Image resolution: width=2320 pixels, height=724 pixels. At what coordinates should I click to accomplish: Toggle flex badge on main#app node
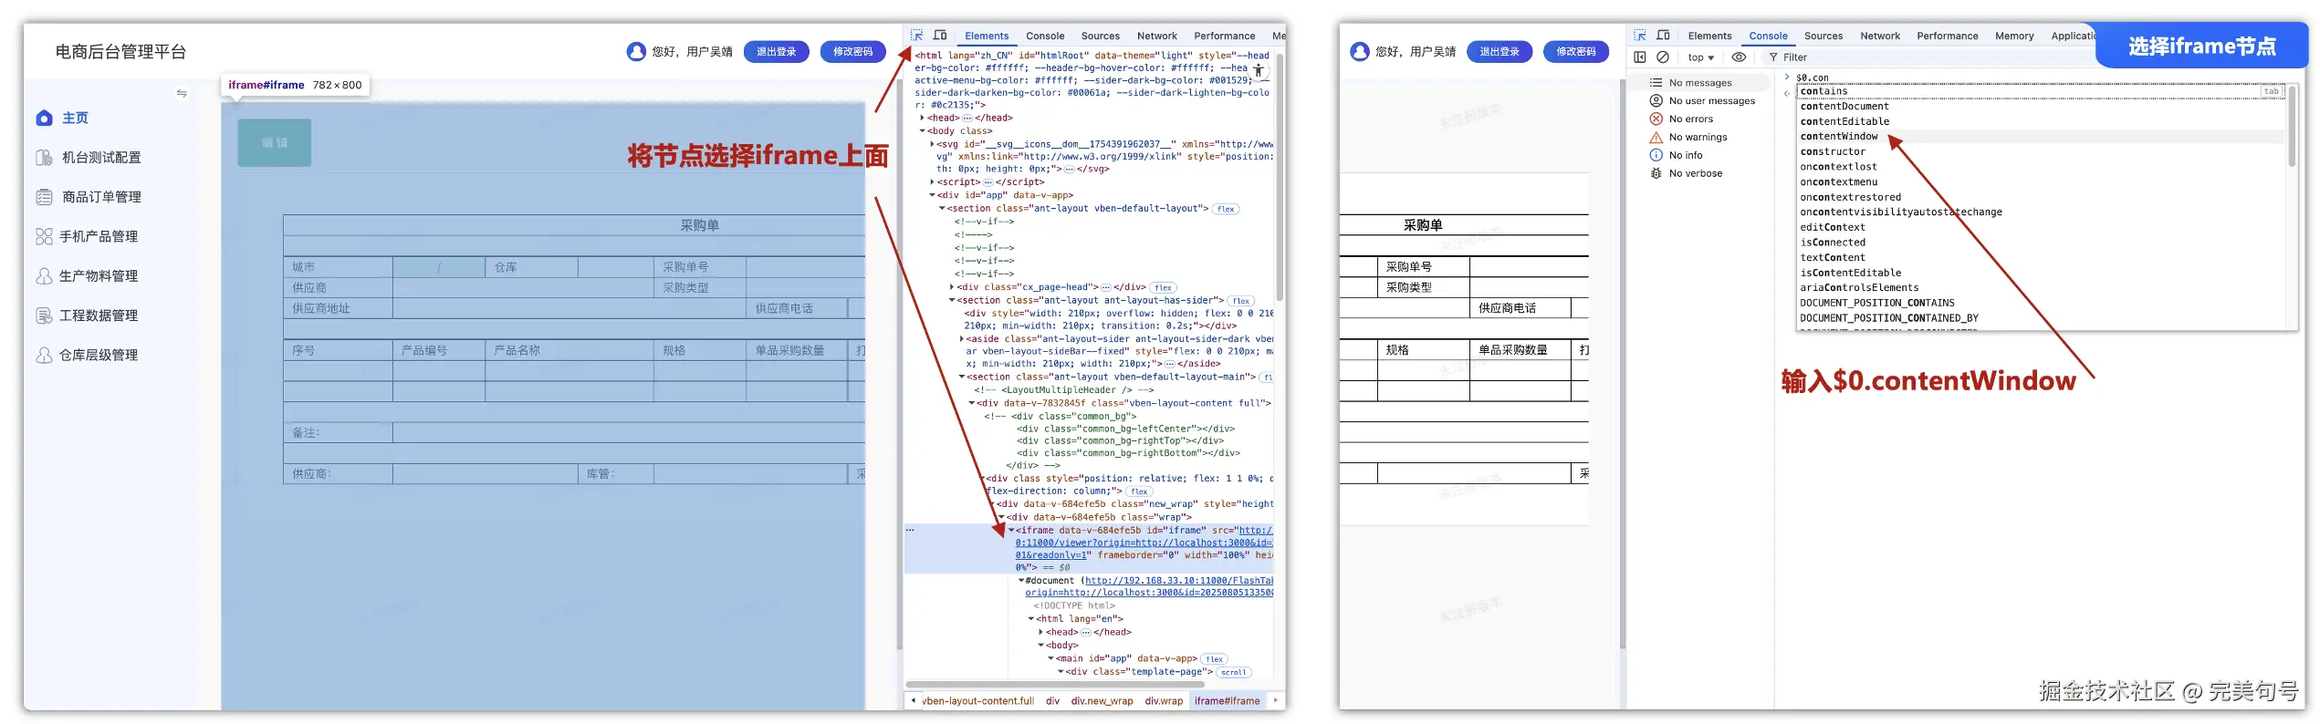pos(1214,659)
